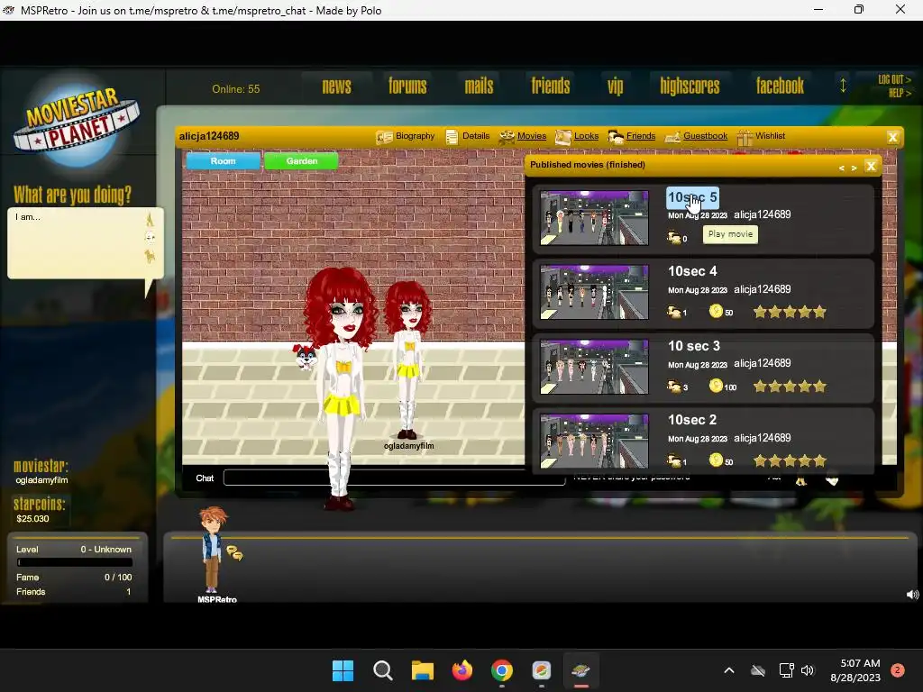923x692 pixels.
Task: Open Windows Start menu
Action: [343, 670]
